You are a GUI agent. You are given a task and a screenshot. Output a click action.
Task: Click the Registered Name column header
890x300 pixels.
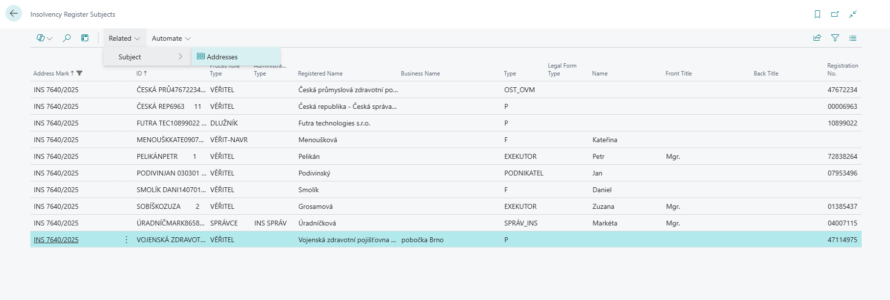320,74
